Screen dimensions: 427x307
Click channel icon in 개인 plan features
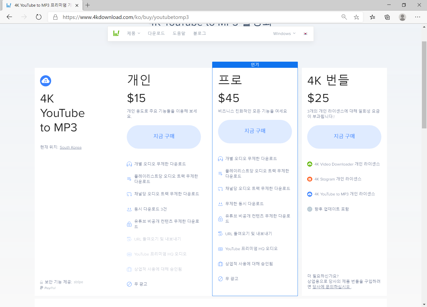[129, 194]
